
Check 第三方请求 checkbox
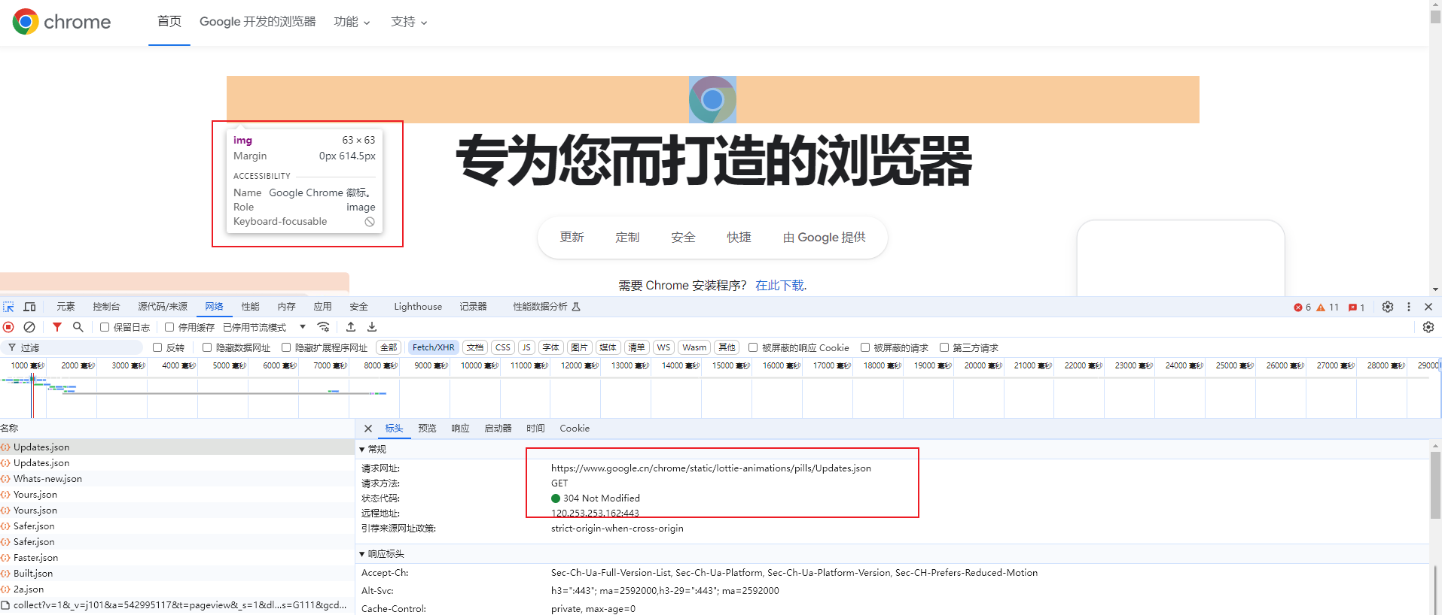coord(944,347)
